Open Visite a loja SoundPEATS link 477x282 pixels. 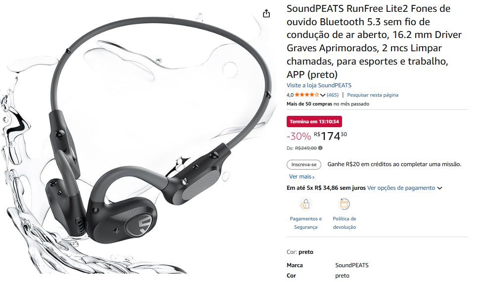tap(319, 85)
